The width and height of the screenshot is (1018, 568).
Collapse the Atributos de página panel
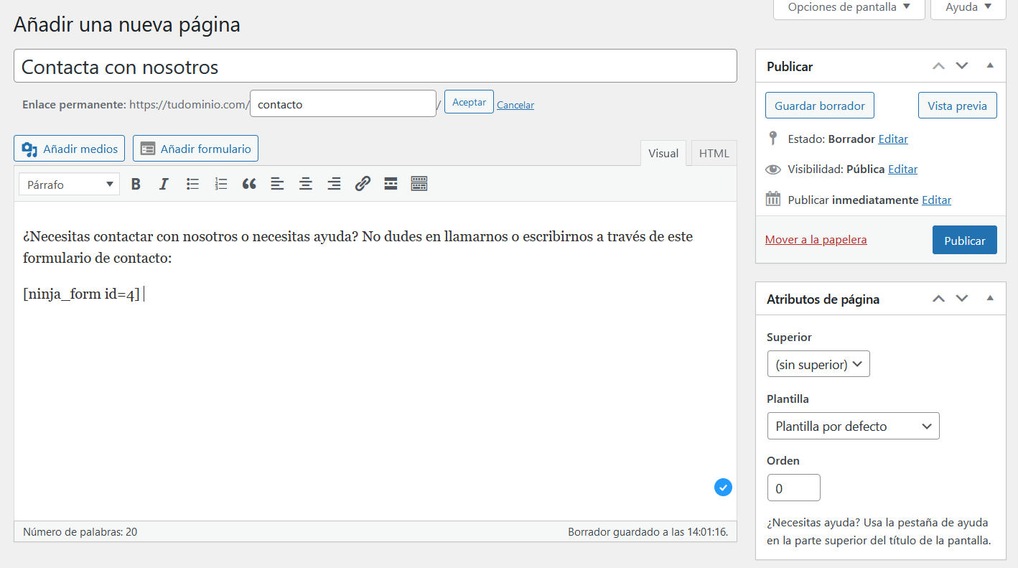coord(990,299)
